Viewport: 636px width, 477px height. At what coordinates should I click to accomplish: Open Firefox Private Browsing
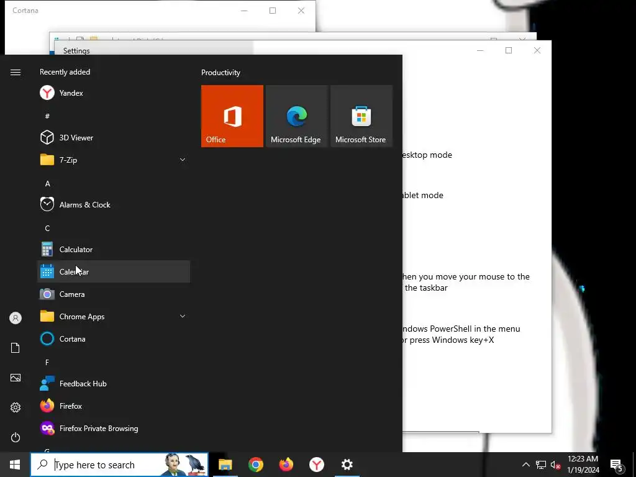point(114,429)
